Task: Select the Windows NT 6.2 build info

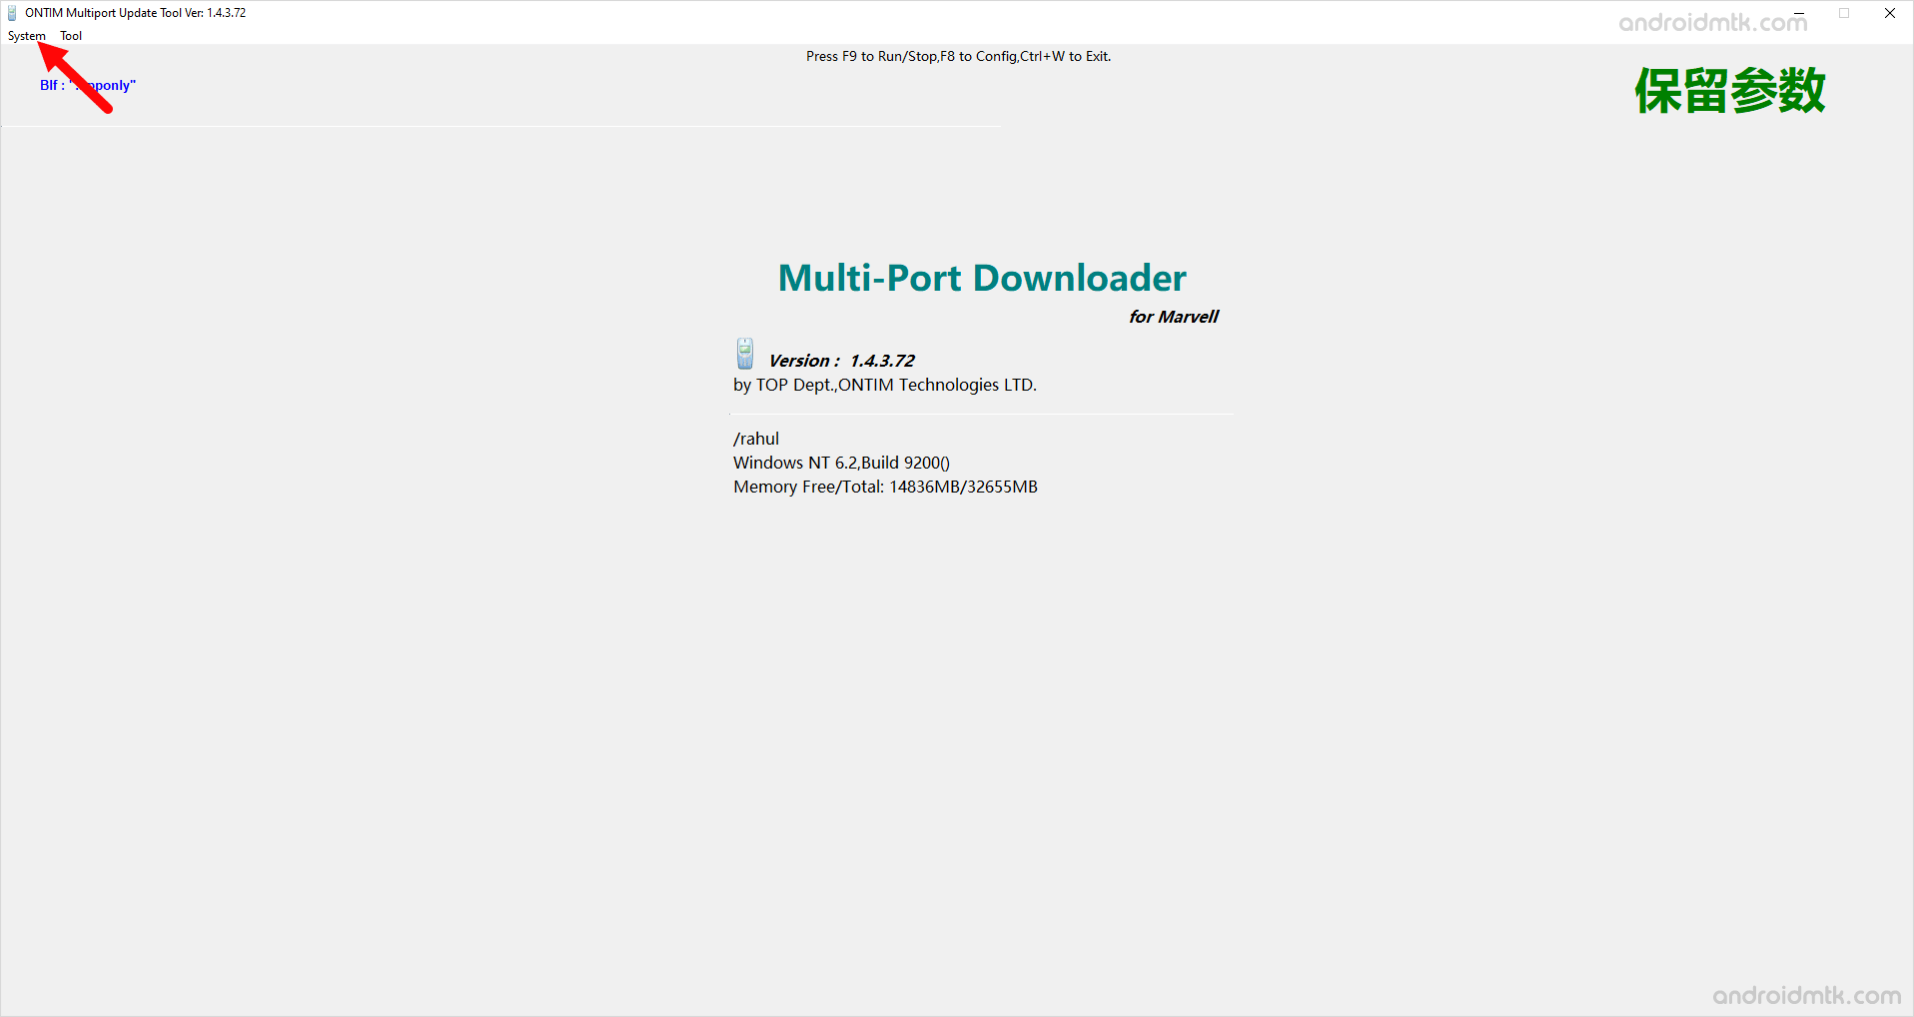Action: click(x=840, y=462)
